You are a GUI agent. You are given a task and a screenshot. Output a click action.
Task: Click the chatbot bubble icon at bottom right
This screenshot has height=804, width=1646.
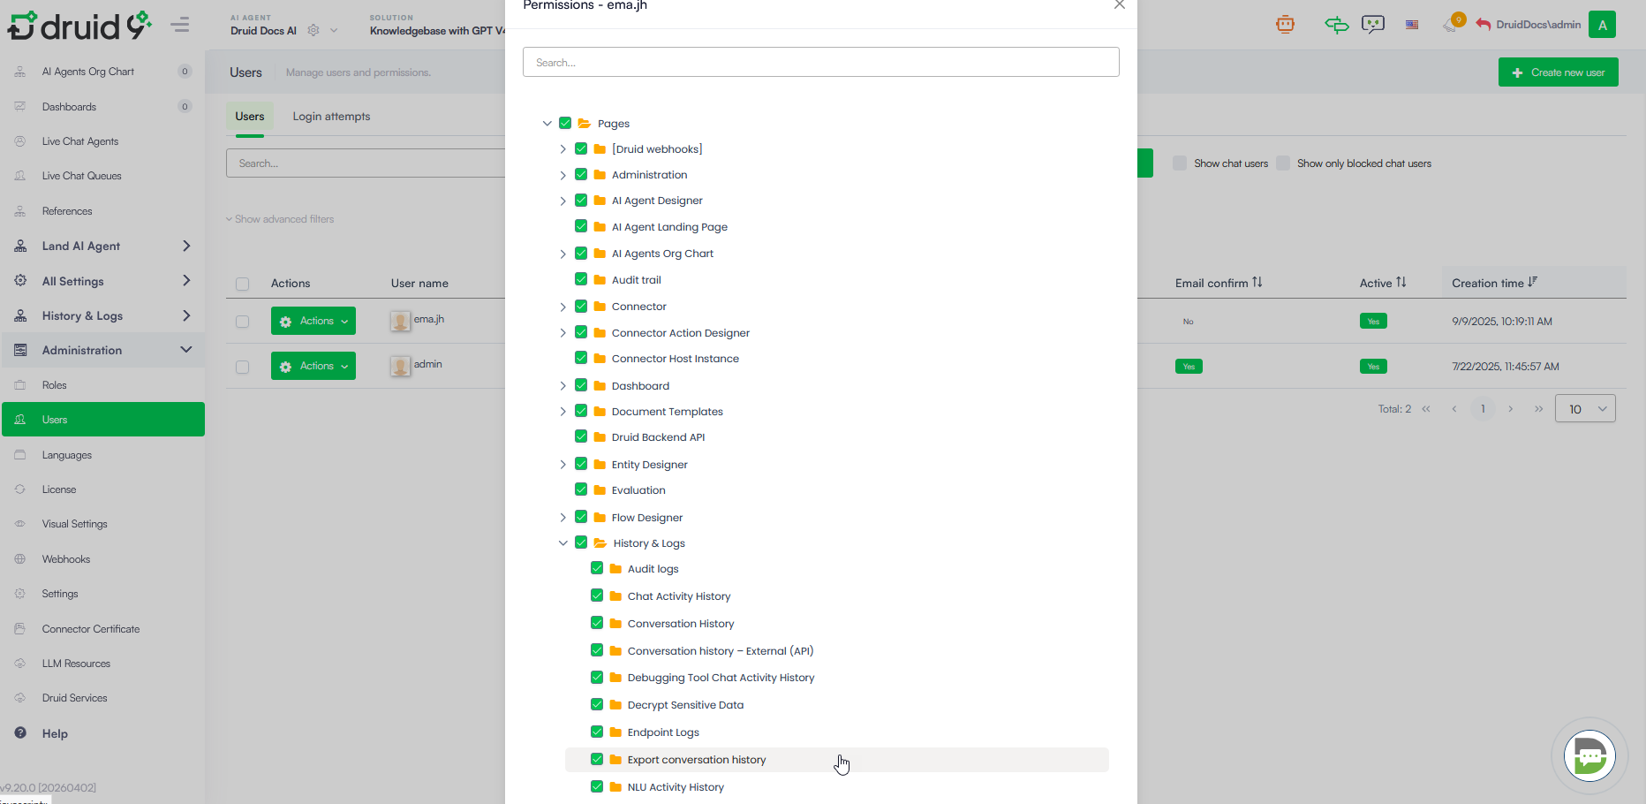pyautogui.click(x=1589, y=756)
